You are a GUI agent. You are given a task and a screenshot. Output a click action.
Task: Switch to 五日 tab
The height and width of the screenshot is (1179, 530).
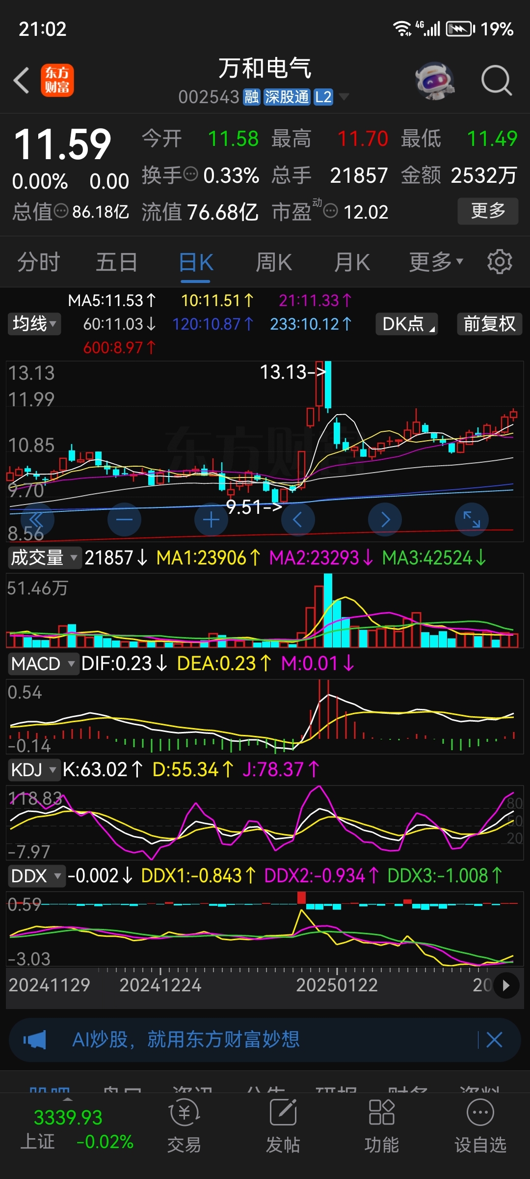coord(117,261)
